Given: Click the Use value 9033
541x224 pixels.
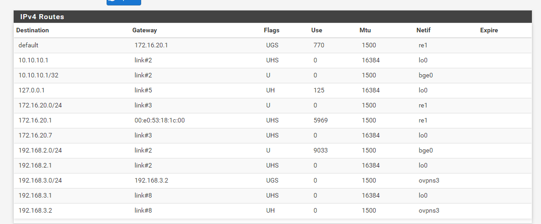Looking at the screenshot, I should pos(321,151).
